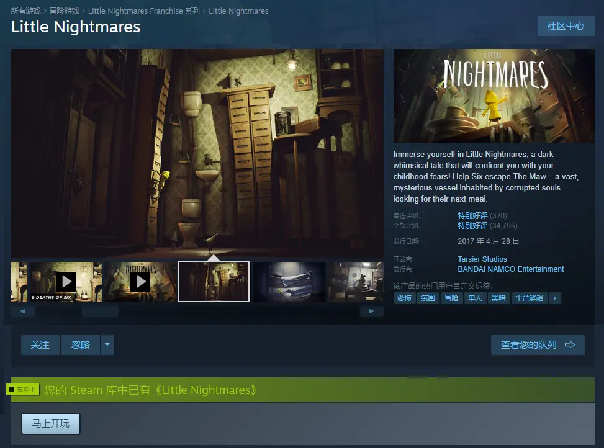Play the Little Nightmares trailer thumbnail
Viewport: 604px width, 448px height.
coord(140,282)
